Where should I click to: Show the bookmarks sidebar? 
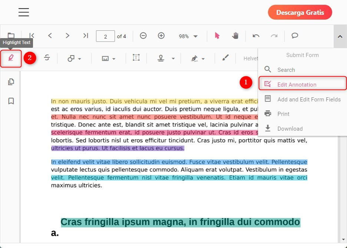click(x=11, y=101)
